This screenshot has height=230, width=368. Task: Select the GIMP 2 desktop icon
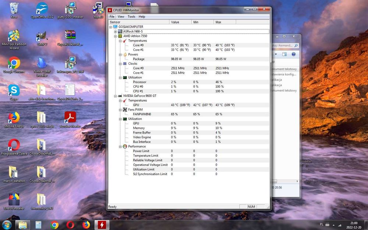pos(42,38)
